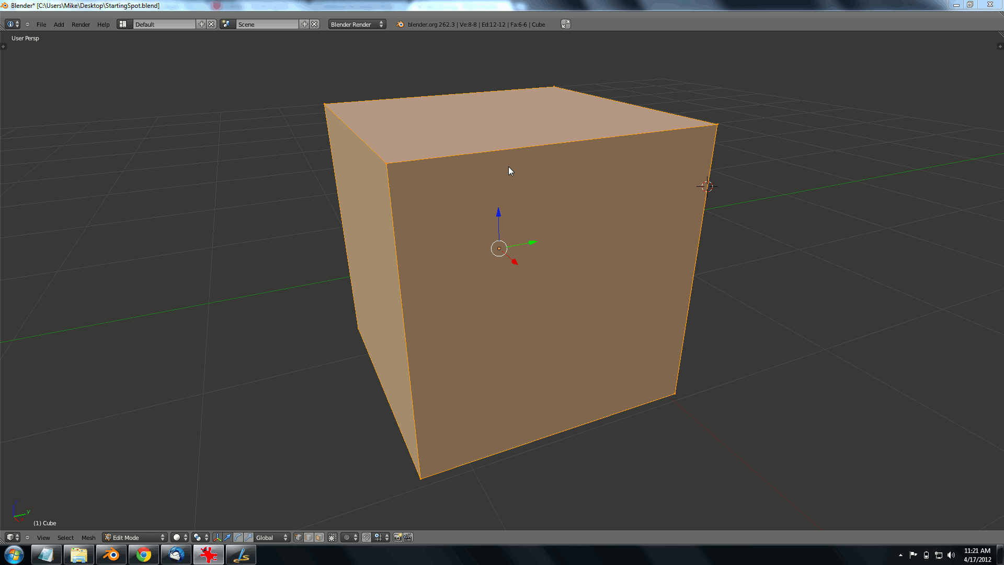Open the 3D View editor type selector
This screenshot has height=565, width=1004.
click(x=13, y=538)
